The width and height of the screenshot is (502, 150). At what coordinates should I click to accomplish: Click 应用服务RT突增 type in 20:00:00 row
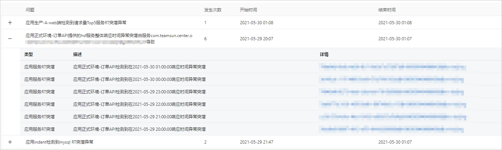coord(40,129)
